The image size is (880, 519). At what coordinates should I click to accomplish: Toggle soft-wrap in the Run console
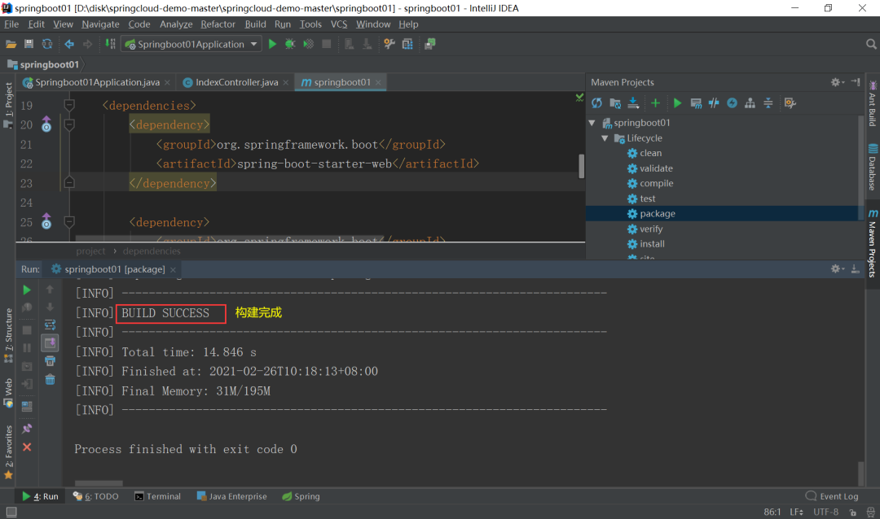(50, 325)
